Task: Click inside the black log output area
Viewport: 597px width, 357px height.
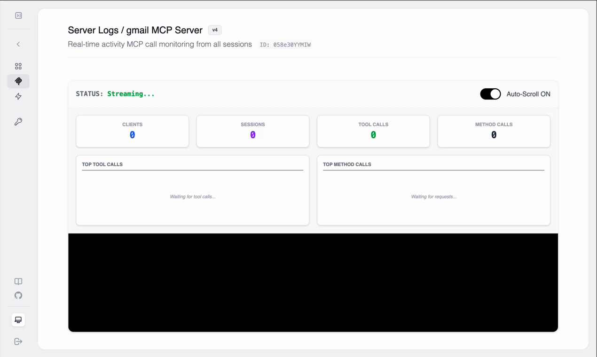Action: [313, 282]
